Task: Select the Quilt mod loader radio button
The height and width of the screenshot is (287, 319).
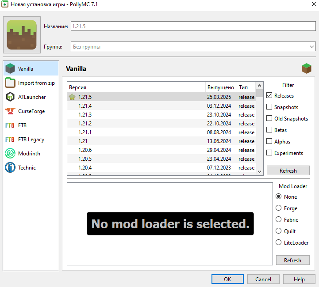Action: (x=278, y=231)
